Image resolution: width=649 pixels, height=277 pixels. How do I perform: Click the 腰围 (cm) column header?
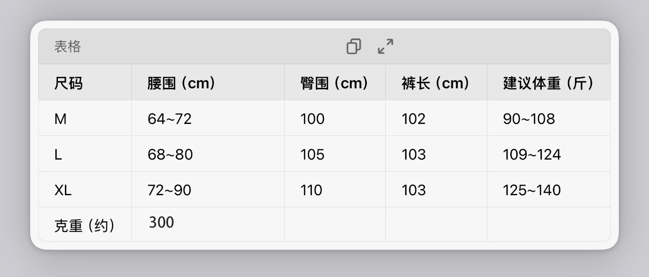coord(181,83)
